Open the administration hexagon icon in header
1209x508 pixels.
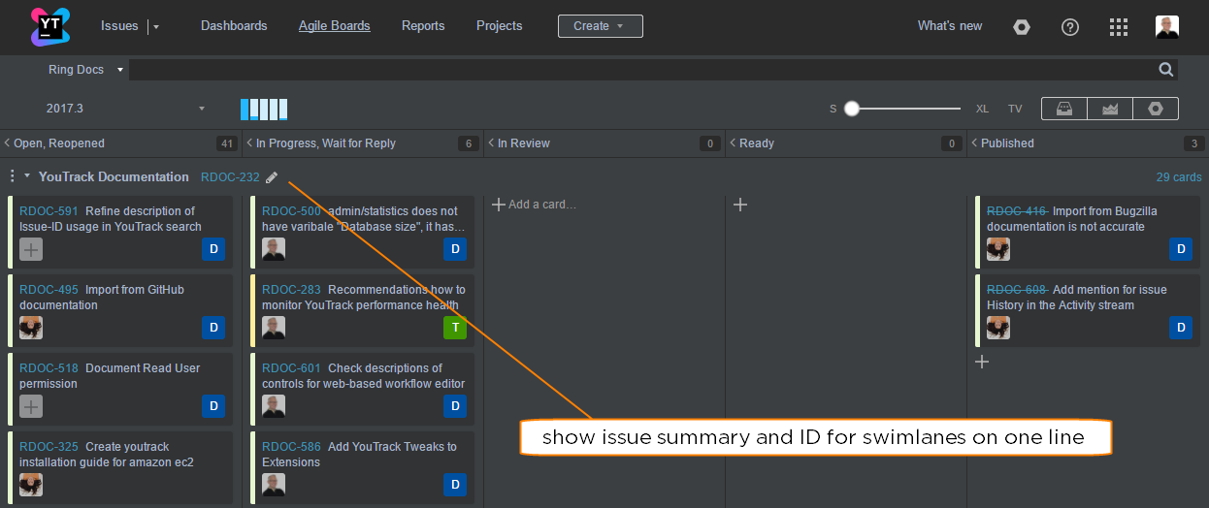click(1021, 27)
